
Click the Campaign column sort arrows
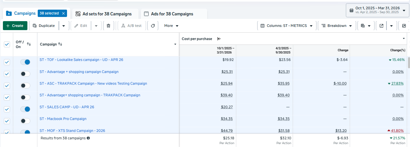pyautogui.click(x=60, y=44)
